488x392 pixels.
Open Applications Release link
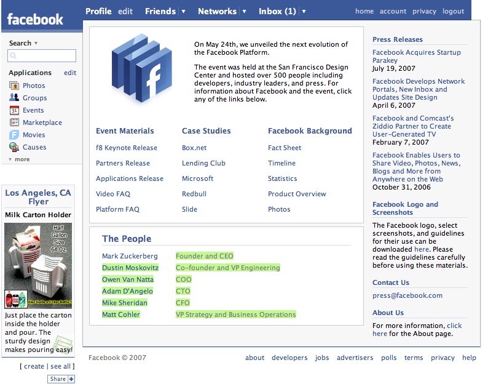(x=130, y=178)
